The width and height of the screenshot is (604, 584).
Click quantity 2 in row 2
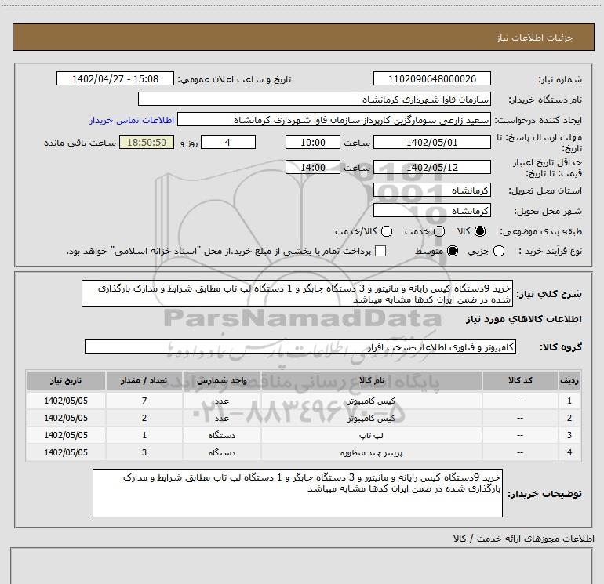[x=144, y=418]
